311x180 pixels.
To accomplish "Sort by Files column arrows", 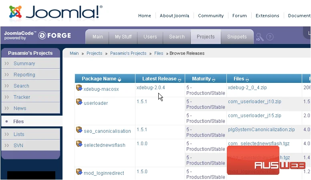I will tap(247, 80).
